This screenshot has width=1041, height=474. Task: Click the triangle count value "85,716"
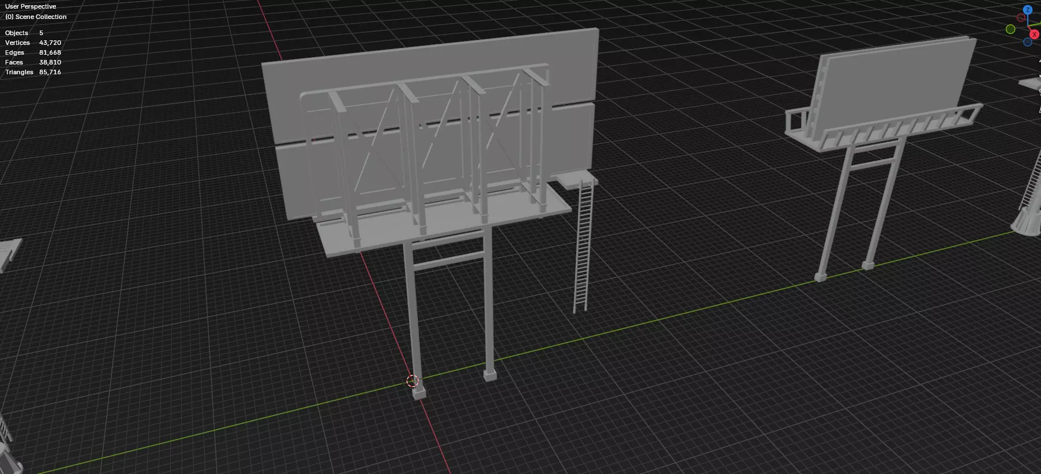pyautogui.click(x=50, y=72)
